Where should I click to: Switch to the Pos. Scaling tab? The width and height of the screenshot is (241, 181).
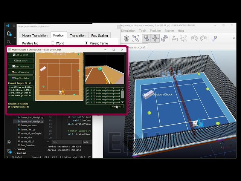99,35
